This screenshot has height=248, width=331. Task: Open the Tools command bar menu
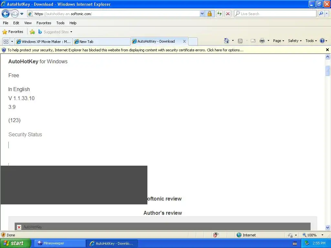[x=311, y=41]
